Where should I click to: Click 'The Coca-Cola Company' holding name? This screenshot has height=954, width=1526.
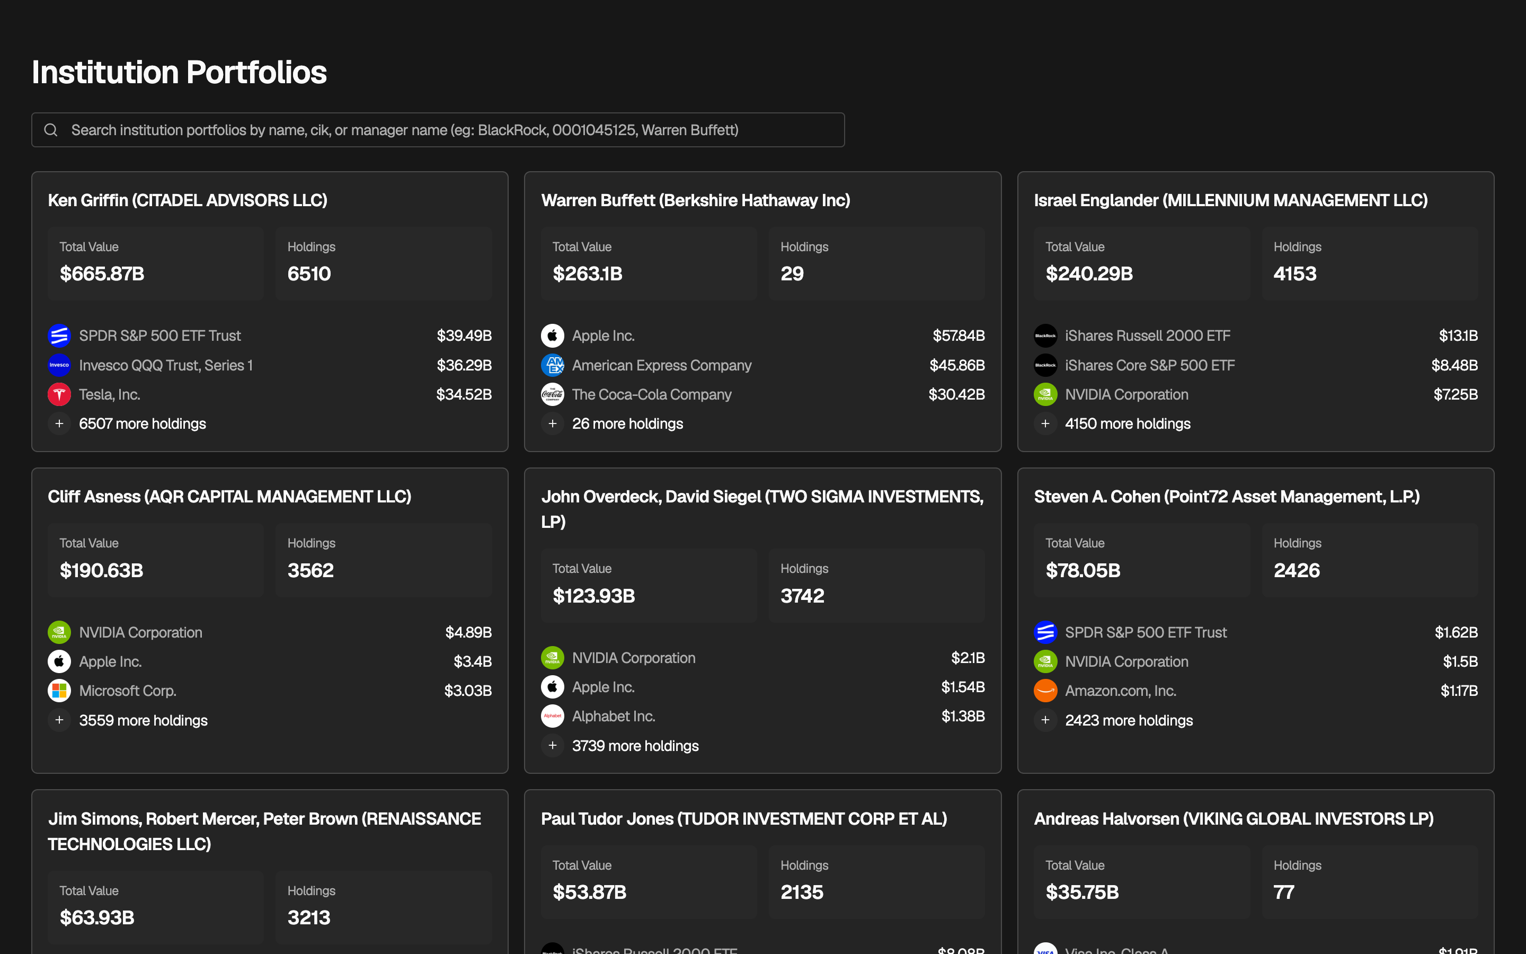pyautogui.click(x=651, y=394)
